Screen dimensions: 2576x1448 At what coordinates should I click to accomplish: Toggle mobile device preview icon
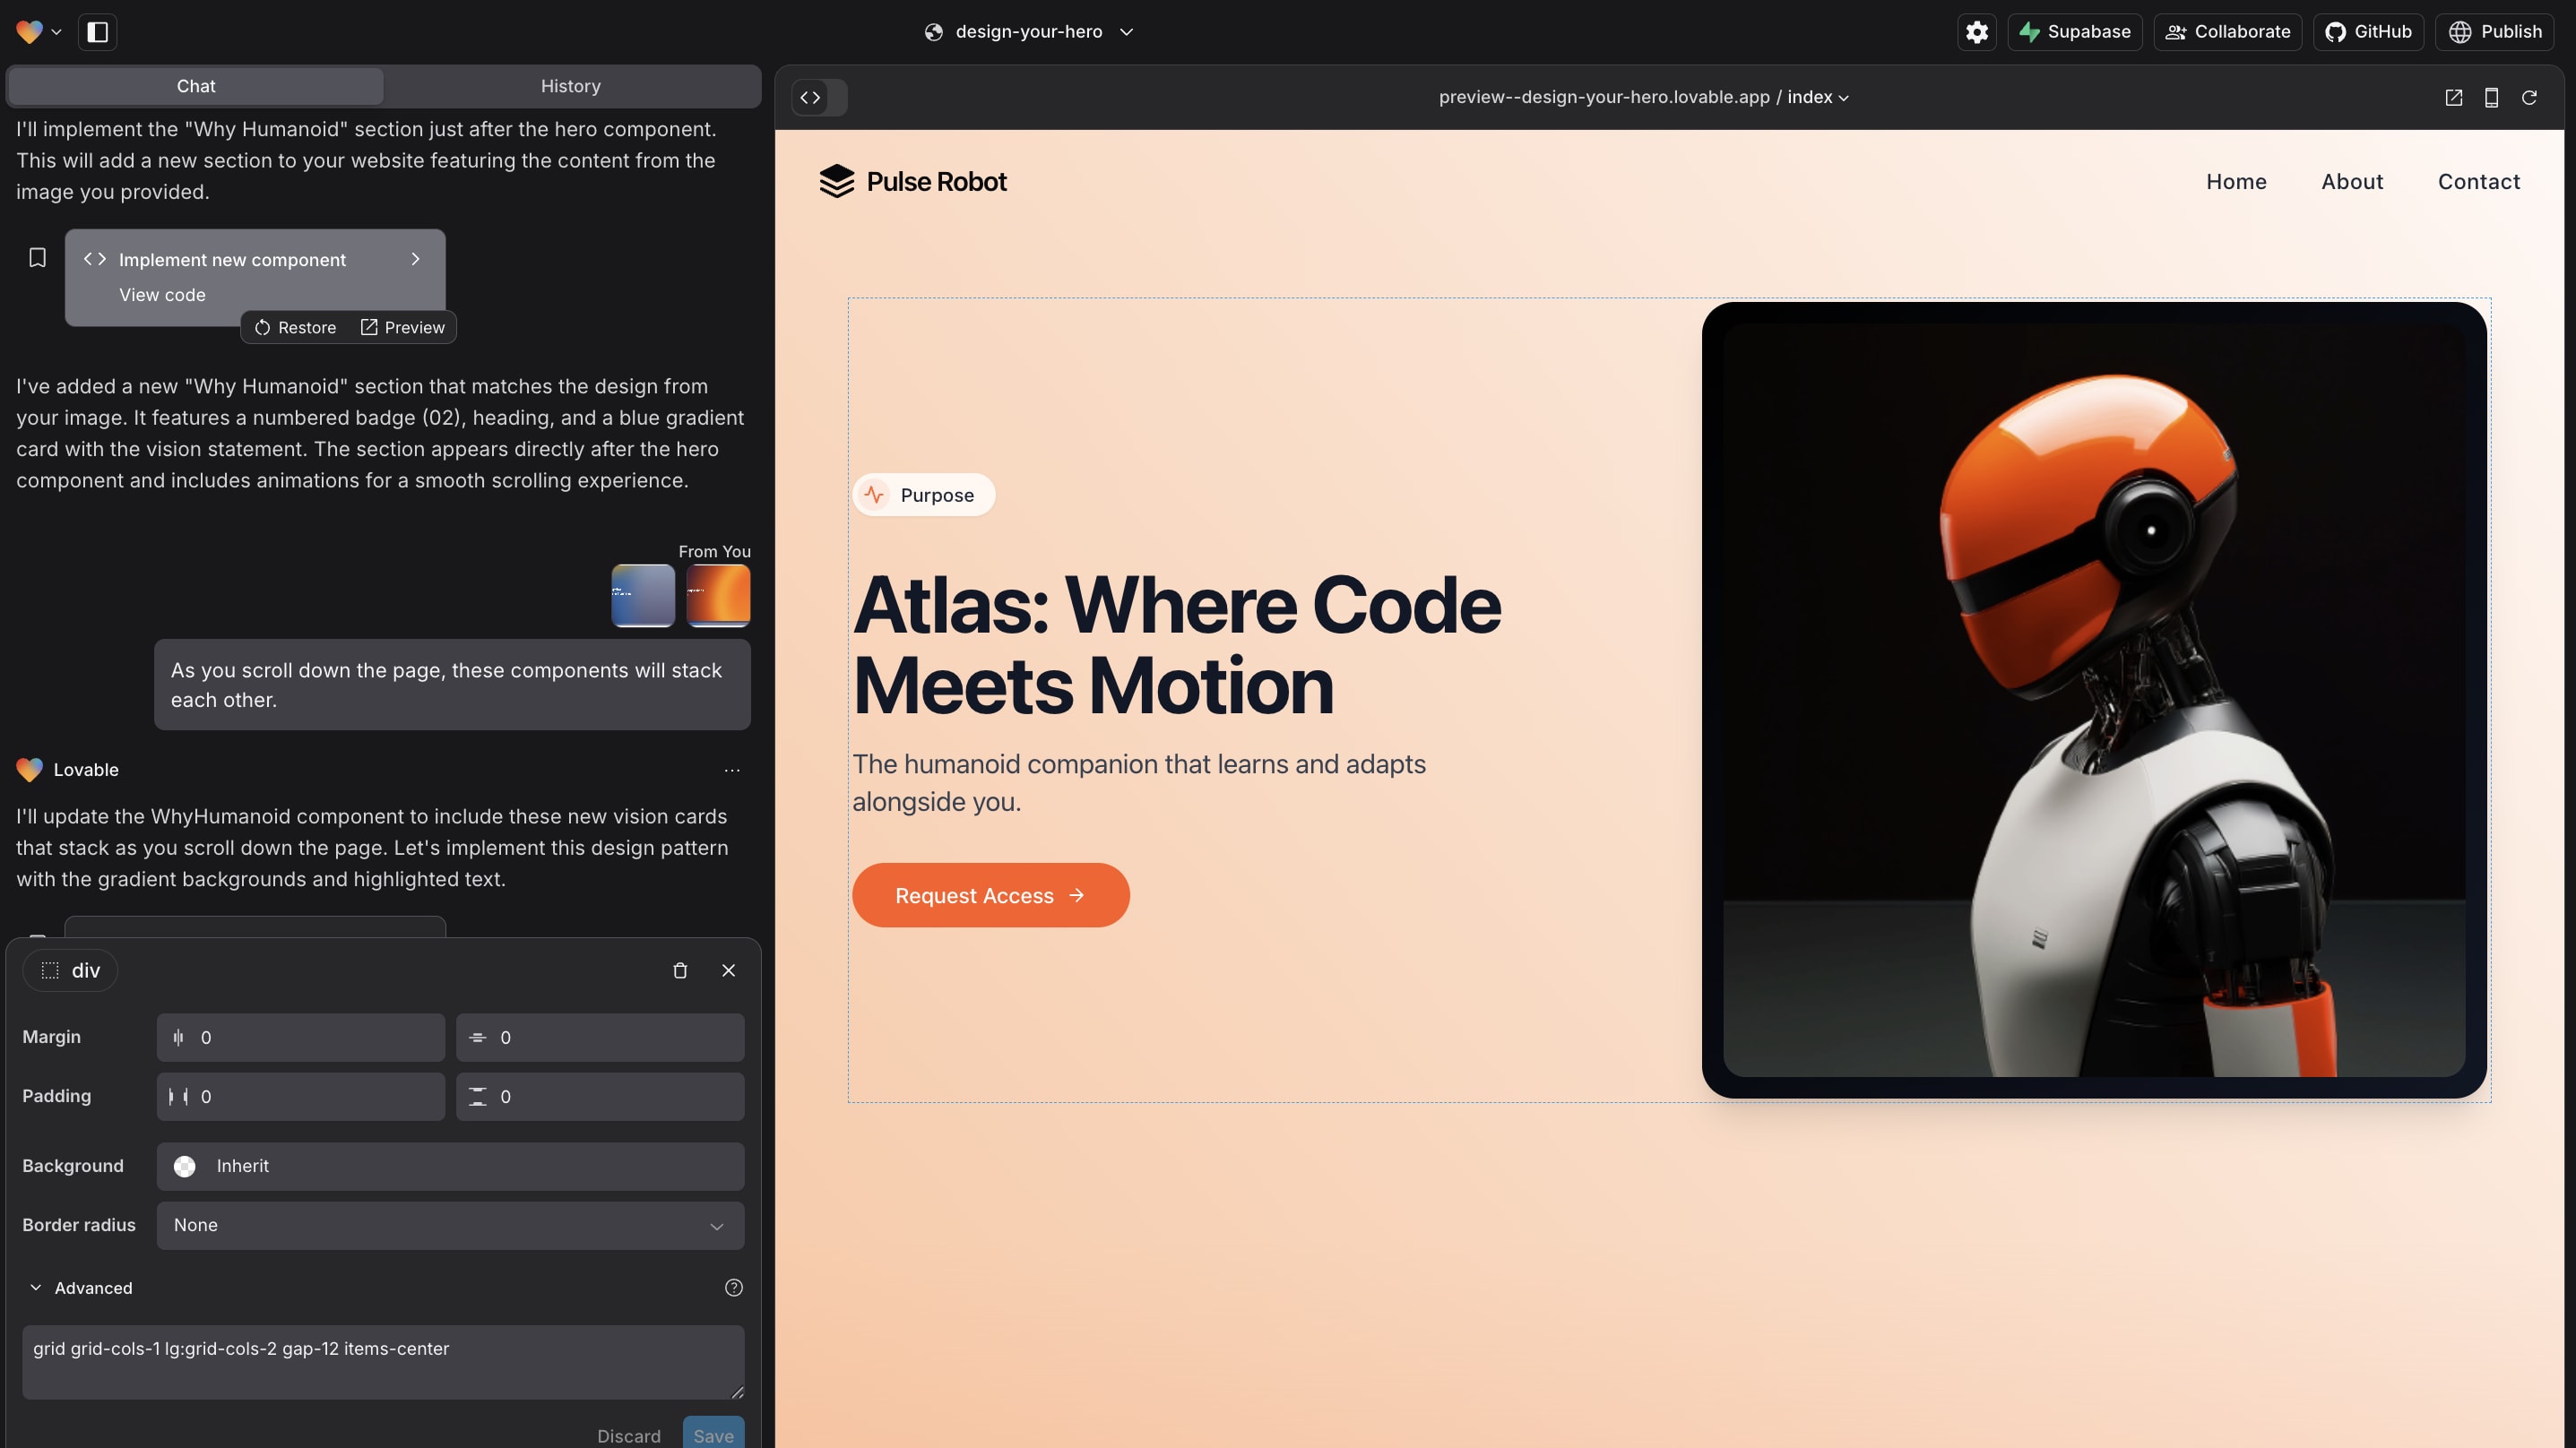2491,97
